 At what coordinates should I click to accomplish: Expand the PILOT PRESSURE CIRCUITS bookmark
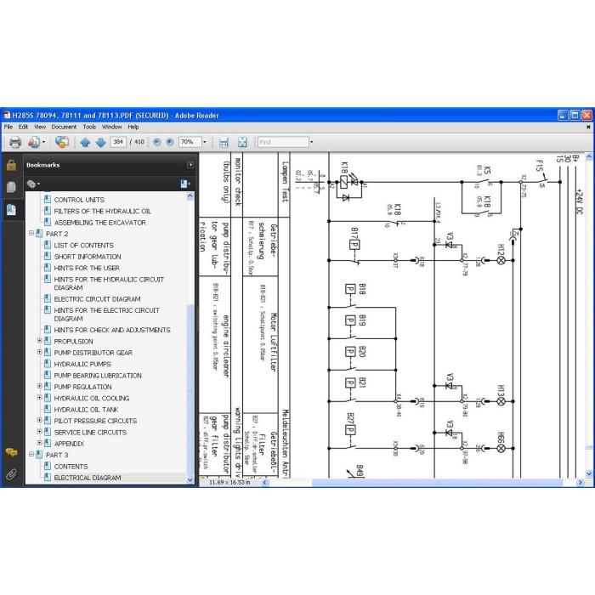pyautogui.click(x=39, y=421)
